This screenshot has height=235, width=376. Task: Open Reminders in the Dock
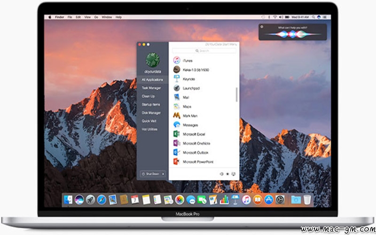click(157, 199)
